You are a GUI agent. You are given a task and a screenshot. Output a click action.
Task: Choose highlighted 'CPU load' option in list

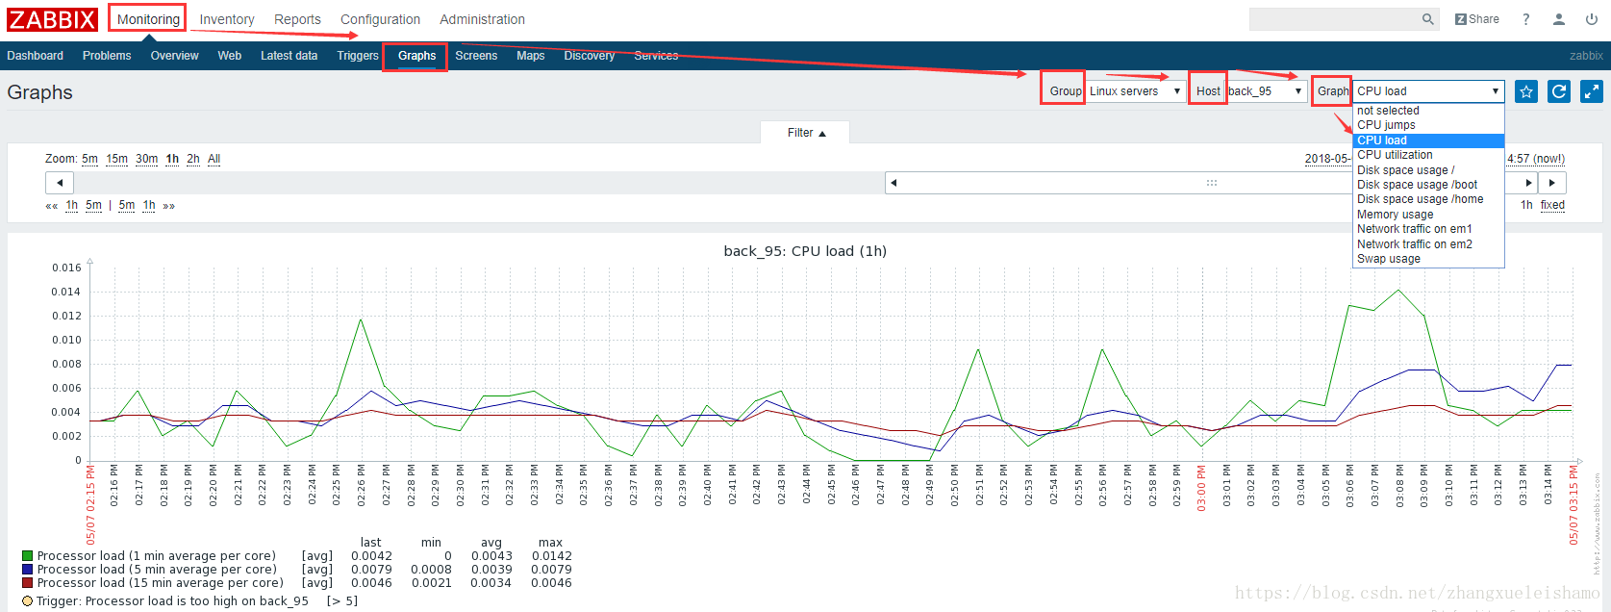tap(1428, 140)
